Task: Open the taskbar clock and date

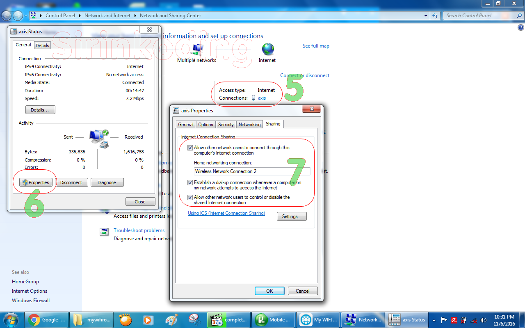Action: click(504, 320)
